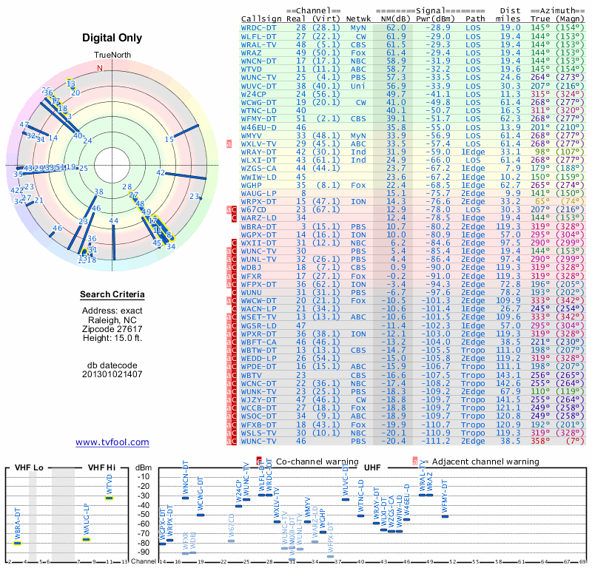Click the red Co-channel warning legend icon
This screenshot has height=568, width=592.
point(259,461)
